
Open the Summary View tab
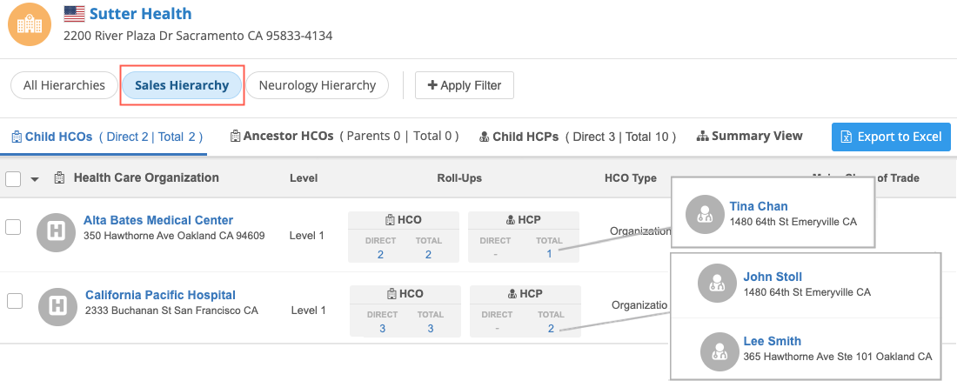pyautogui.click(x=749, y=136)
